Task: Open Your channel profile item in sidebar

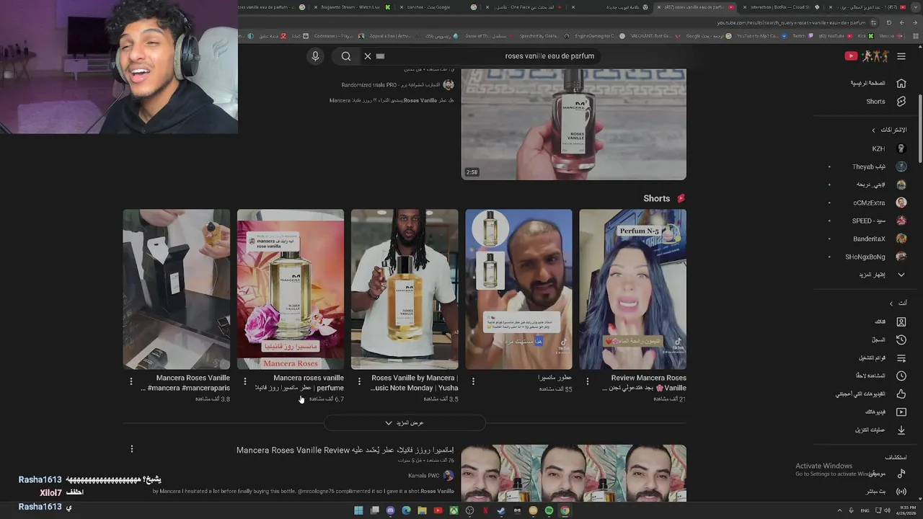Action: 890,321
